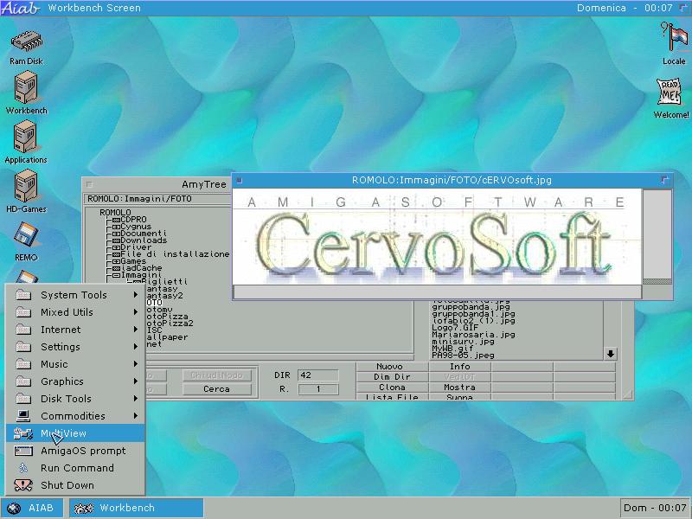Open the Settings submenu
The image size is (692, 519).
(x=75, y=347)
